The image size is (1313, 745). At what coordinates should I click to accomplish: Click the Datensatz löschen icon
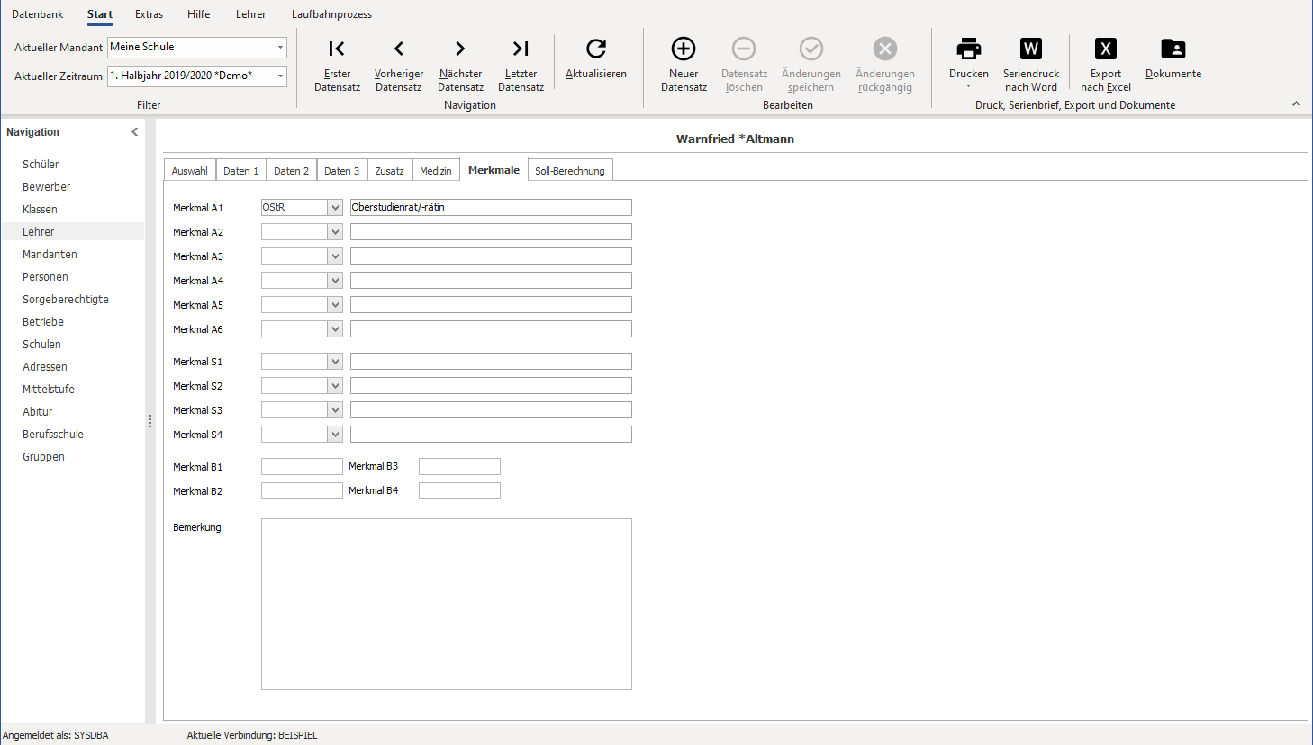click(744, 49)
